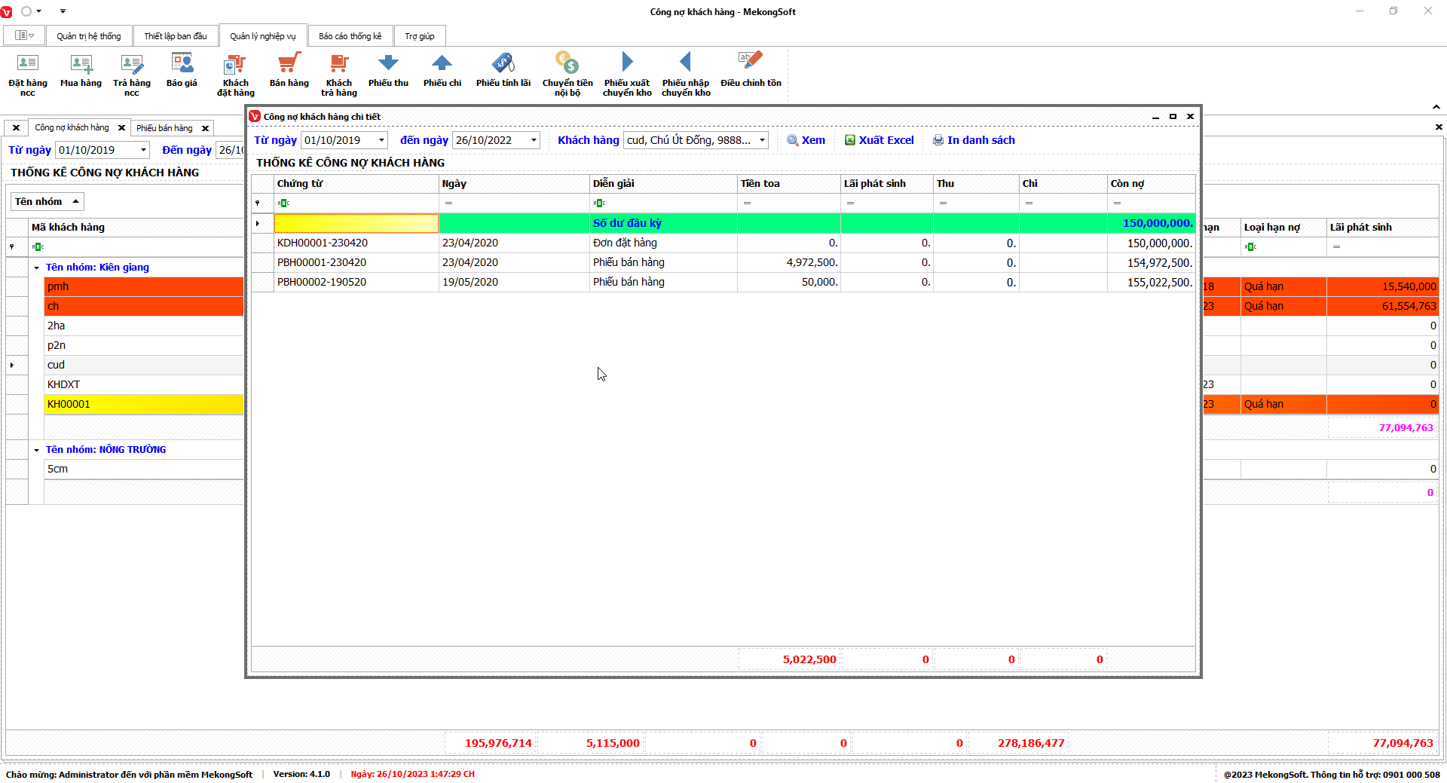This screenshot has height=783, width=1447.
Task: Switch to Phiếu bán hàng document tab
Action: (x=164, y=128)
